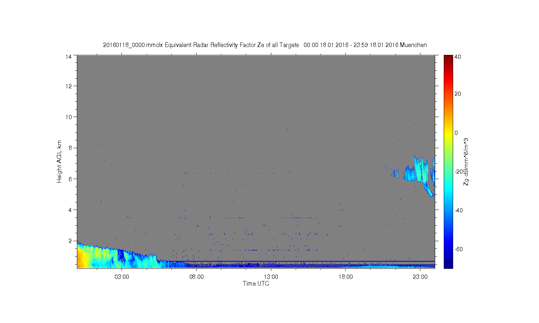Click the colorbar's 20 value label
Viewport: 539px width, 323px height.
(x=458, y=94)
